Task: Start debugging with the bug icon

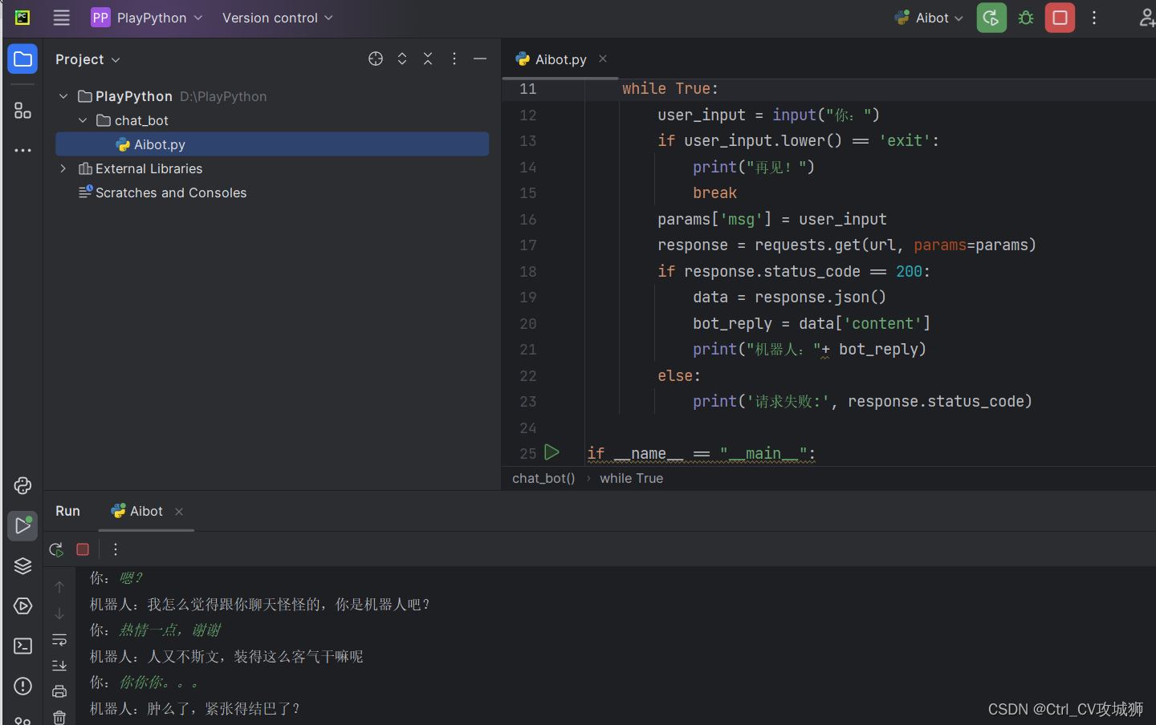Action: click(x=1026, y=18)
